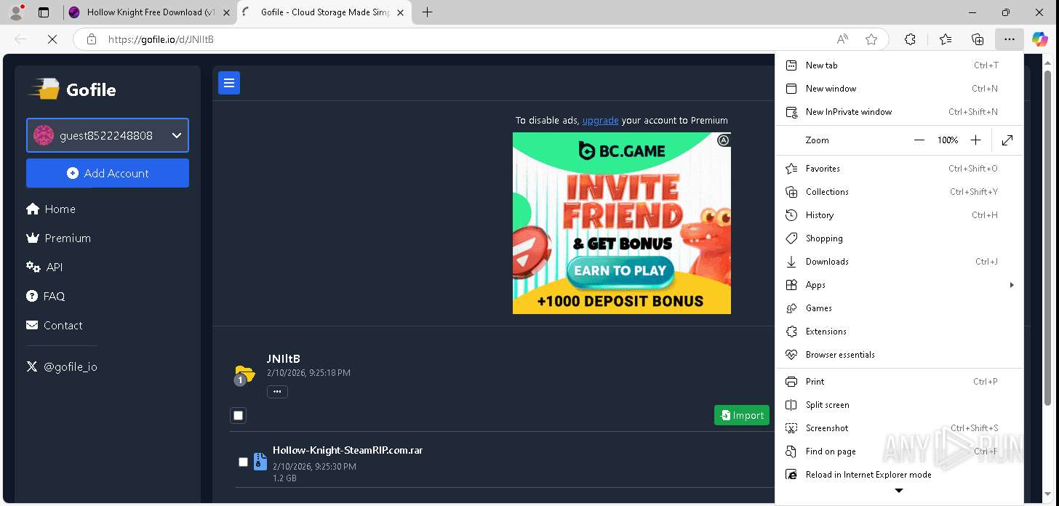
Task: Click the JNIltB folder title
Action: pos(284,358)
